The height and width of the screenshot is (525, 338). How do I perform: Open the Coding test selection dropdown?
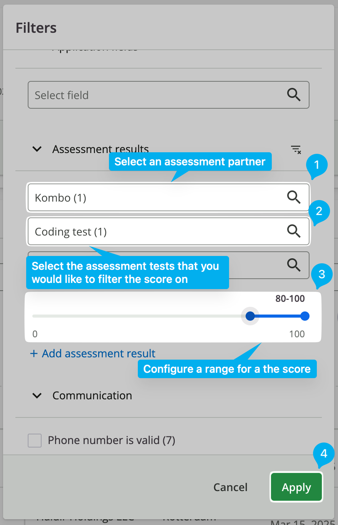pos(168,231)
